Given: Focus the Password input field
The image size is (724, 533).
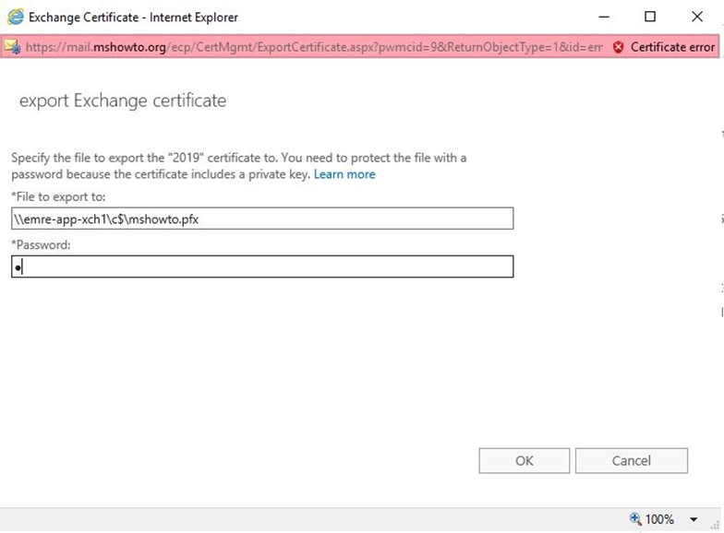Looking at the screenshot, I should coord(262,266).
